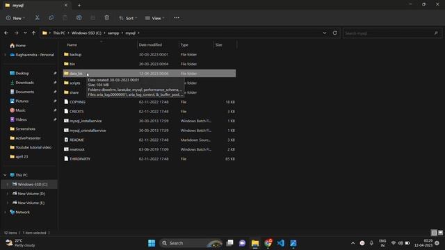Image resolution: width=445 pixels, height=250 pixels.
Task: Click the Rename icon in toolbar
Action: pyautogui.click(x=79, y=18)
